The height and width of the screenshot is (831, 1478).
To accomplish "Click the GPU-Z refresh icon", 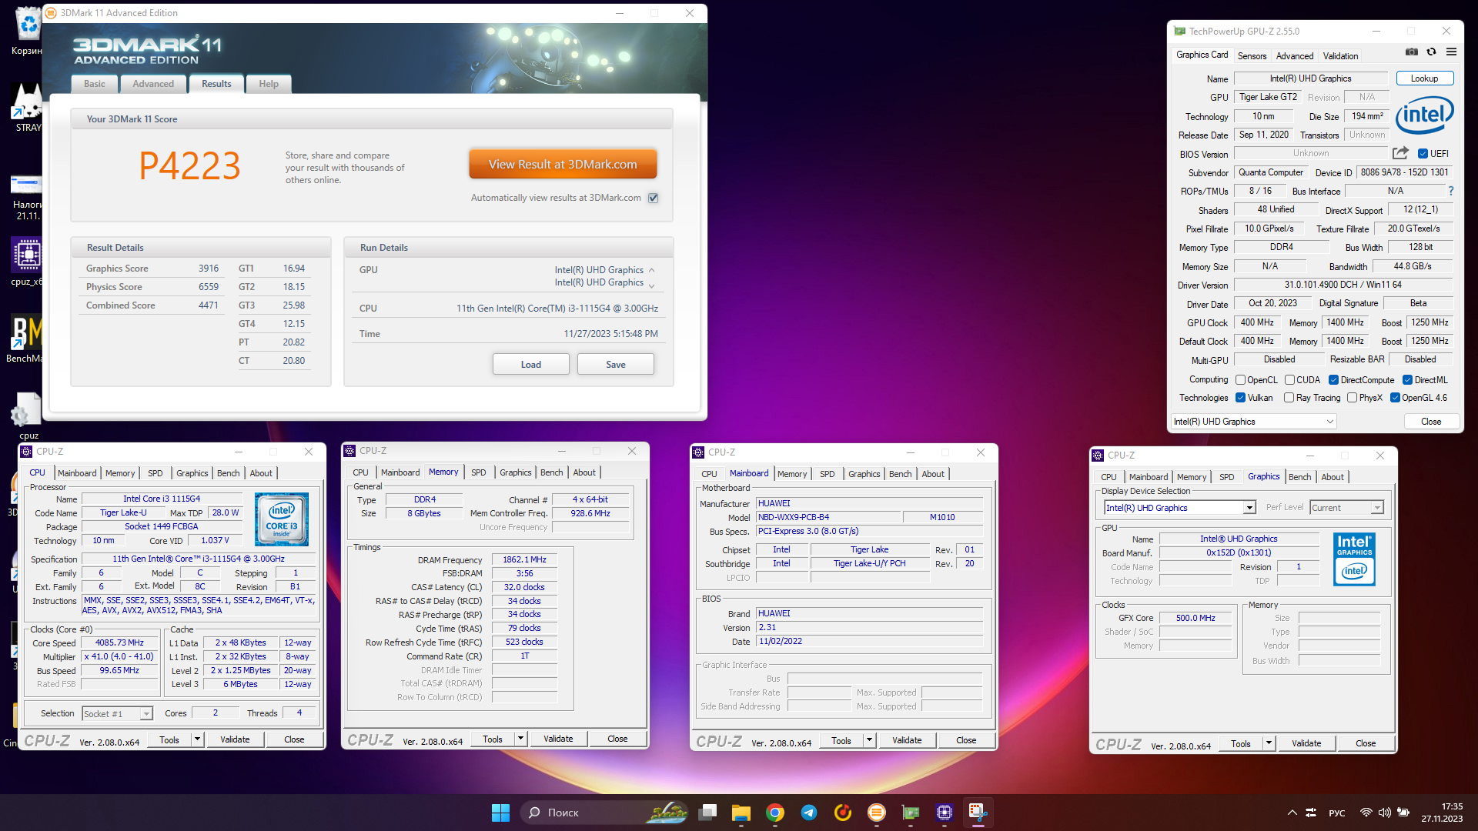I will click(1431, 52).
